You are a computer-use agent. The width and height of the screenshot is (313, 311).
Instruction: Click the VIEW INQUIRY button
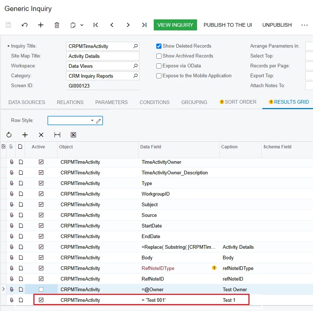pos(175,25)
